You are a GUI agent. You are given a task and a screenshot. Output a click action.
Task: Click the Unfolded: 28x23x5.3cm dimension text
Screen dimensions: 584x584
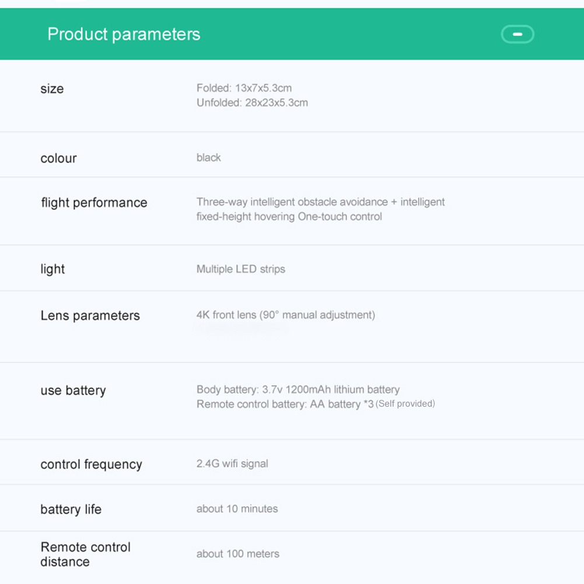pyautogui.click(x=252, y=103)
